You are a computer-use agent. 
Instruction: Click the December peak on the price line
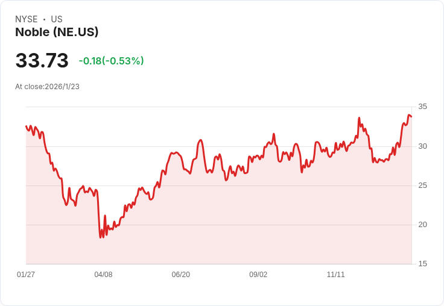tap(359, 117)
